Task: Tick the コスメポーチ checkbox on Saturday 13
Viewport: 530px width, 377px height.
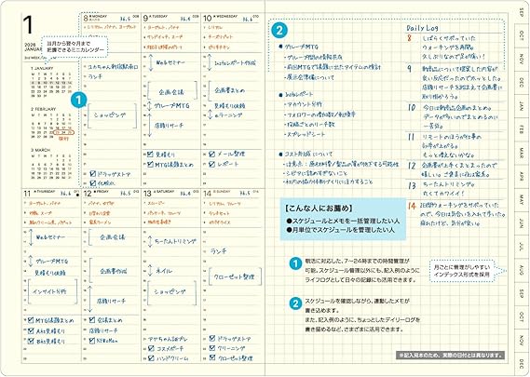Action: tap(151, 348)
